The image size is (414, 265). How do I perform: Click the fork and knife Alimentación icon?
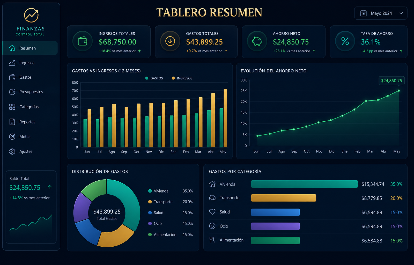(212, 240)
